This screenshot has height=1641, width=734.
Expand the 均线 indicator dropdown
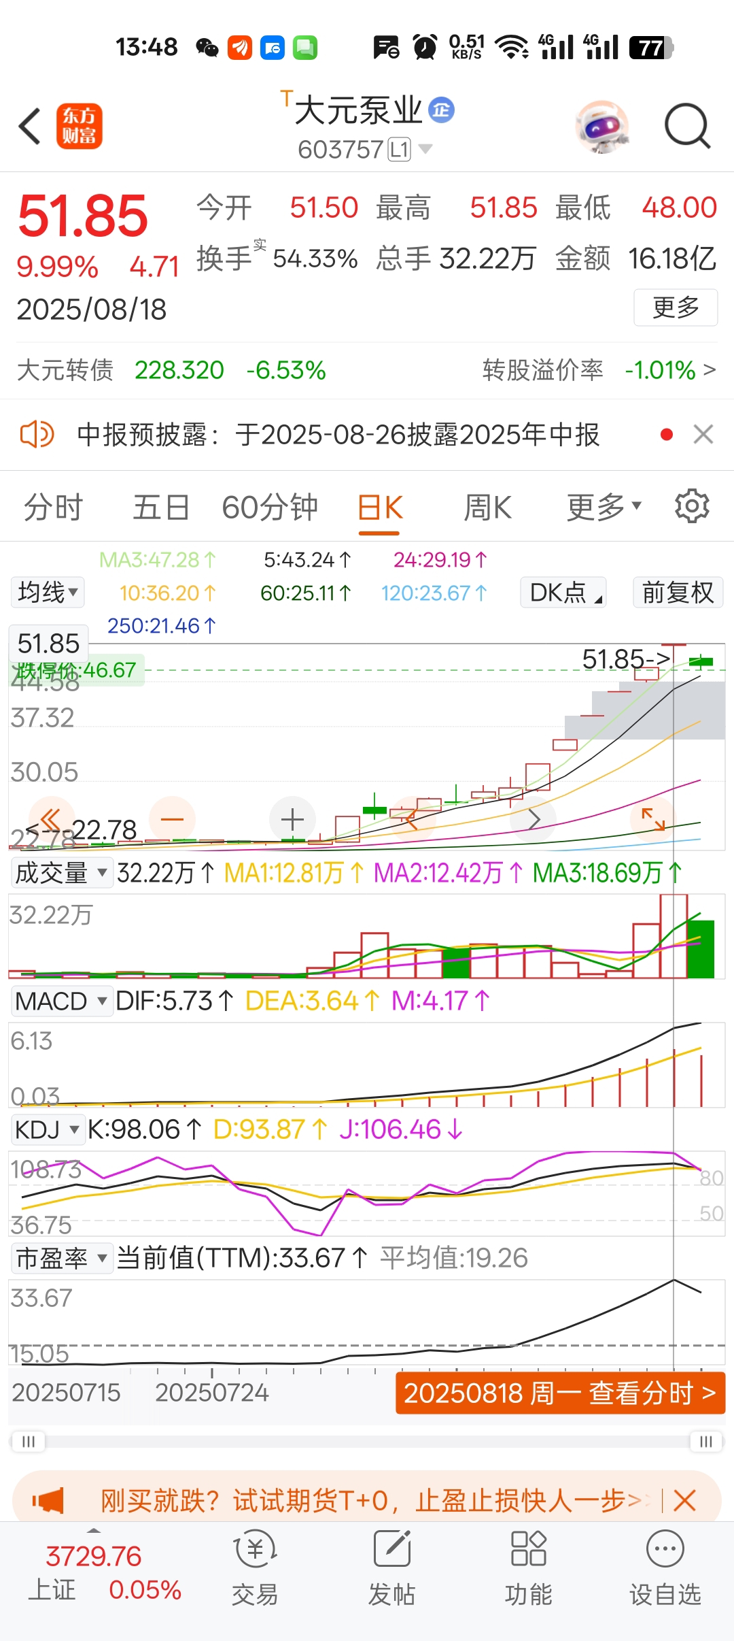pos(48,592)
